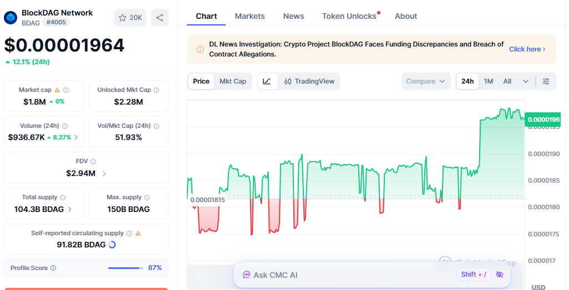Click the $0.00001964 price text

point(64,45)
